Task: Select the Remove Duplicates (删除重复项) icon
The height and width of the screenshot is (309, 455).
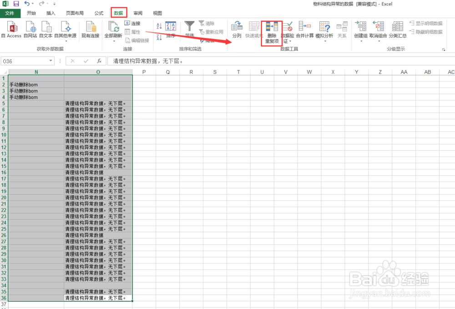Action: pos(271,32)
